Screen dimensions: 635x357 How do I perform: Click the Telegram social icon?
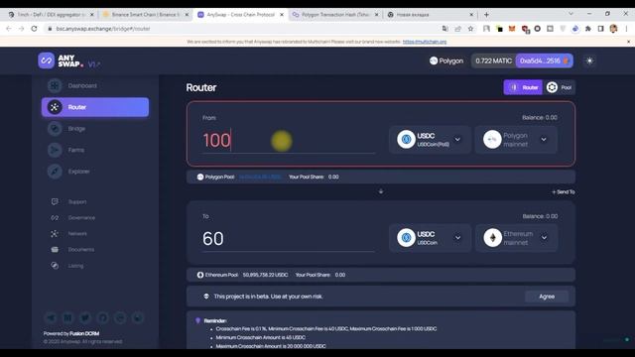pyautogui.click(x=51, y=317)
